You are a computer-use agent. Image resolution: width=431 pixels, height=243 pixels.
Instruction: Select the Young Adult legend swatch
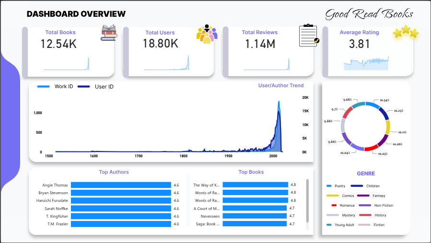point(329,225)
